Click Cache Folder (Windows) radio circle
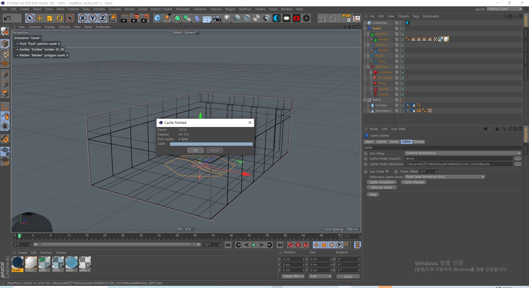The height and width of the screenshot is (288, 529). [366, 164]
